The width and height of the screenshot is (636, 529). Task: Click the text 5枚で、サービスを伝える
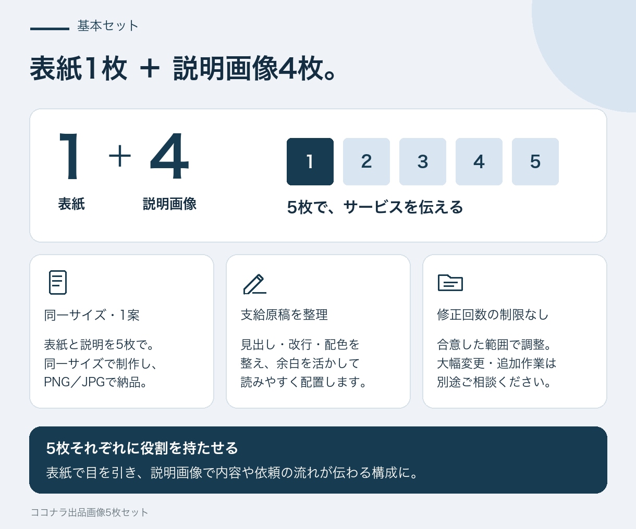375,207
